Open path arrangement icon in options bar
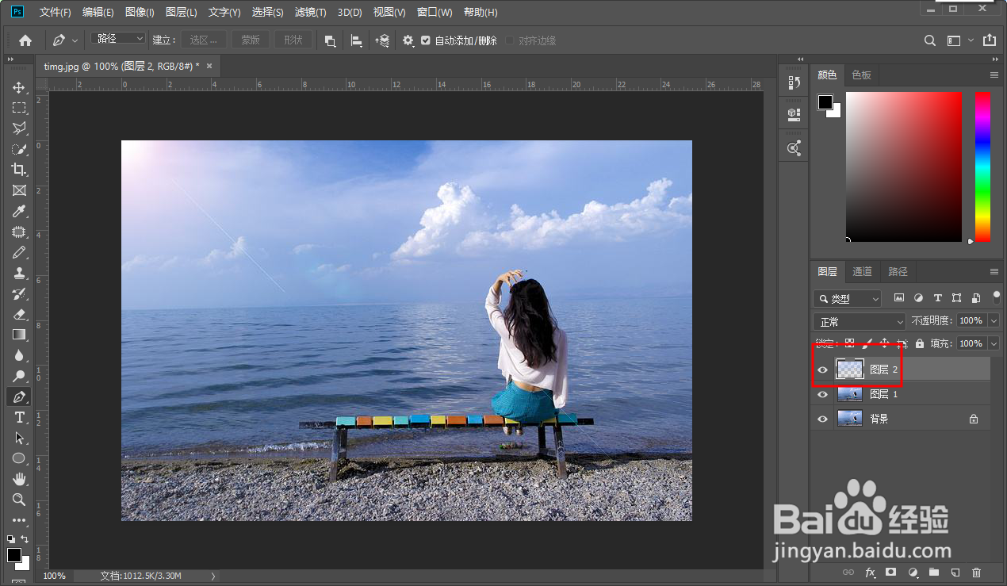 (x=382, y=40)
